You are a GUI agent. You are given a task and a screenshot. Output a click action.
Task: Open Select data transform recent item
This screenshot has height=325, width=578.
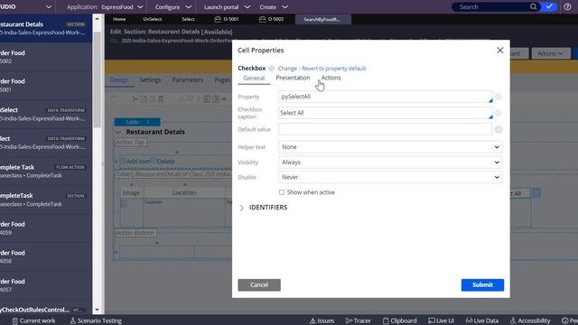point(45,143)
